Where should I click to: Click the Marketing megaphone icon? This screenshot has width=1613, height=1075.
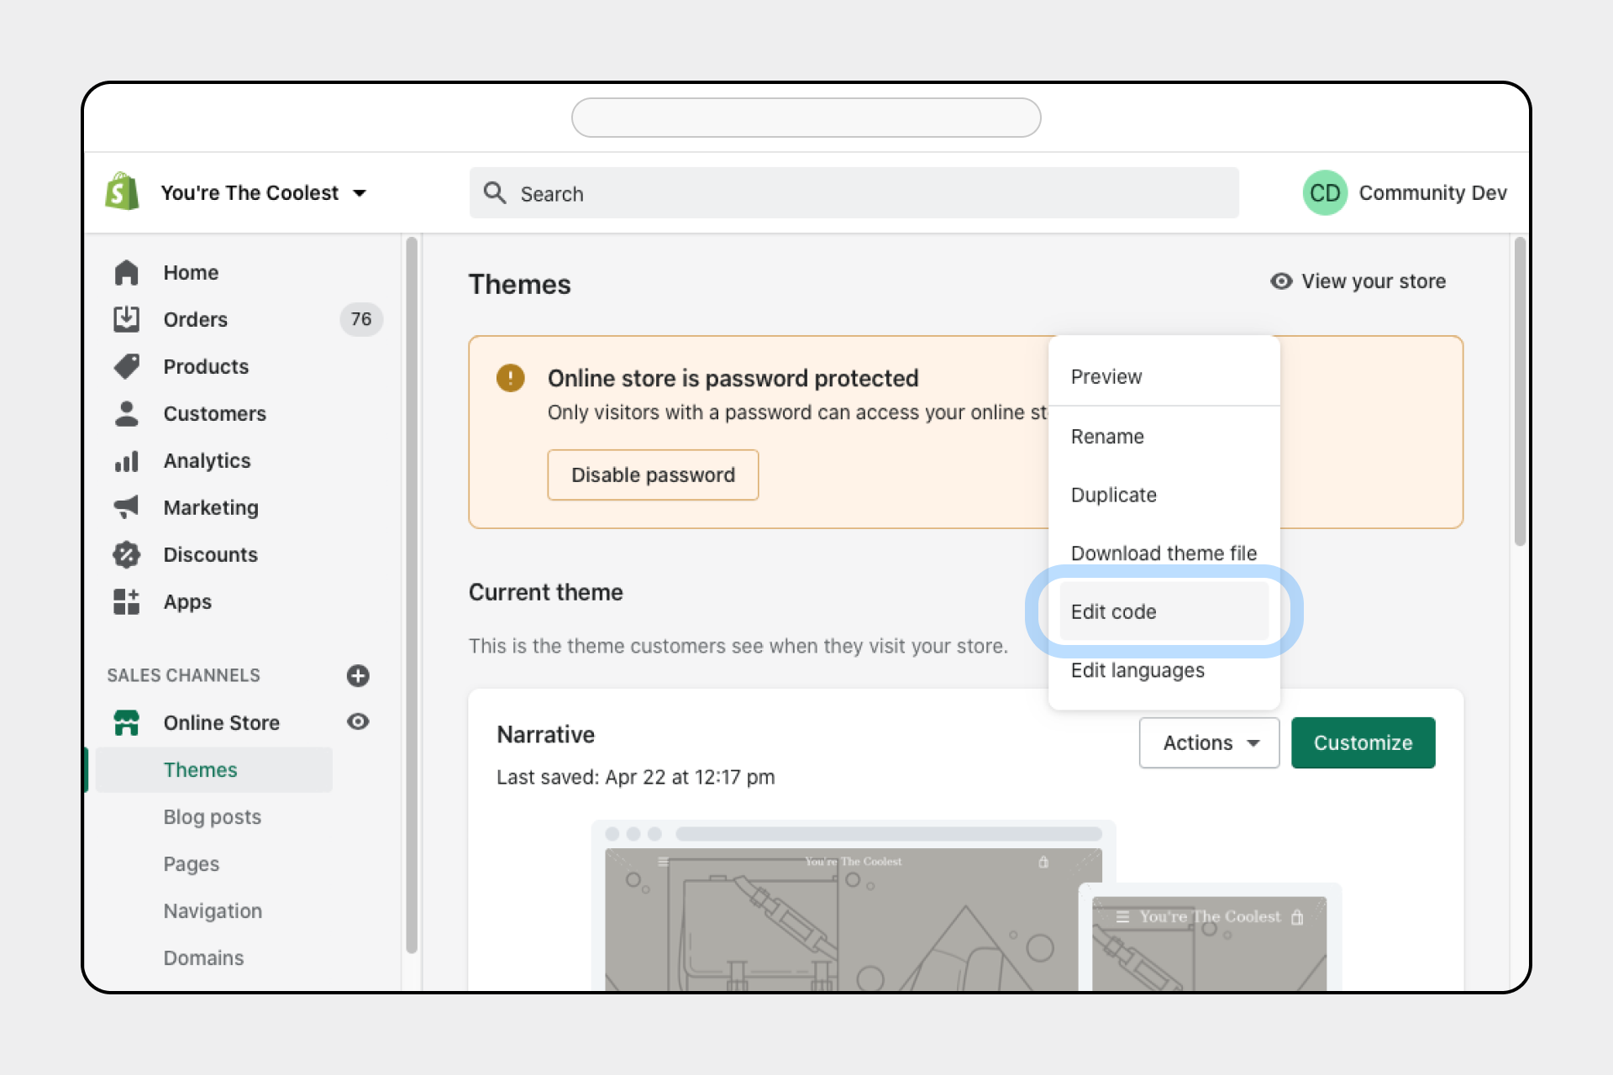pos(126,507)
